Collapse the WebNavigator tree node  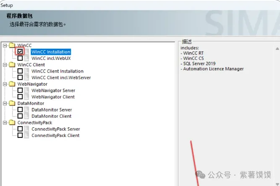(5, 84)
